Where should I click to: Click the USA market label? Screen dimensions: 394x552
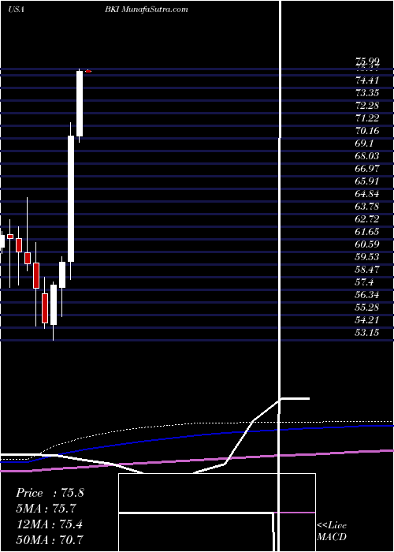pyautogui.click(x=16, y=9)
